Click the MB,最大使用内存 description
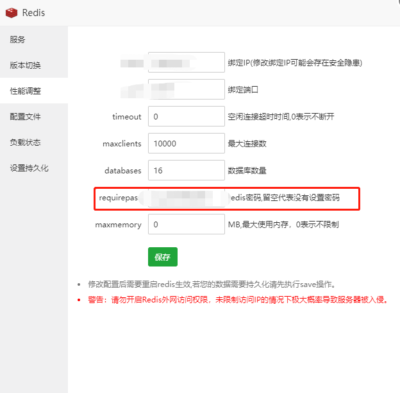 pos(283,225)
